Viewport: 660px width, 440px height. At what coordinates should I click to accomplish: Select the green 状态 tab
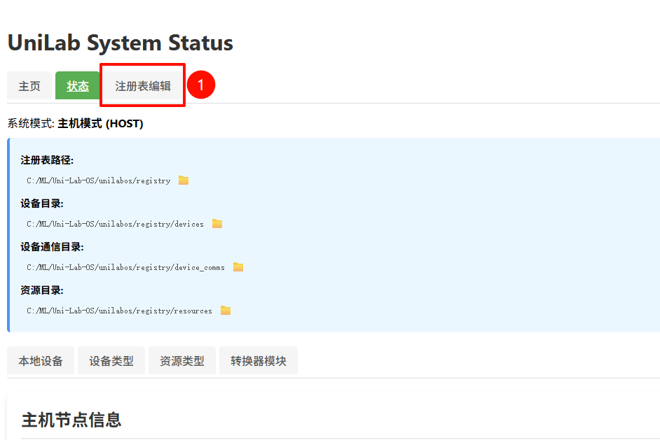tap(78, 86)
